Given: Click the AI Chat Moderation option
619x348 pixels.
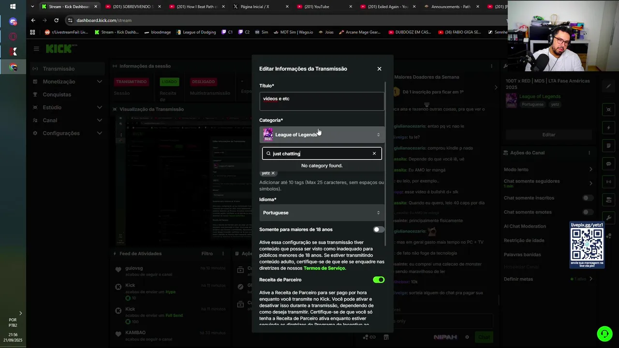Looking at the screenshot, I should (525, 226).
